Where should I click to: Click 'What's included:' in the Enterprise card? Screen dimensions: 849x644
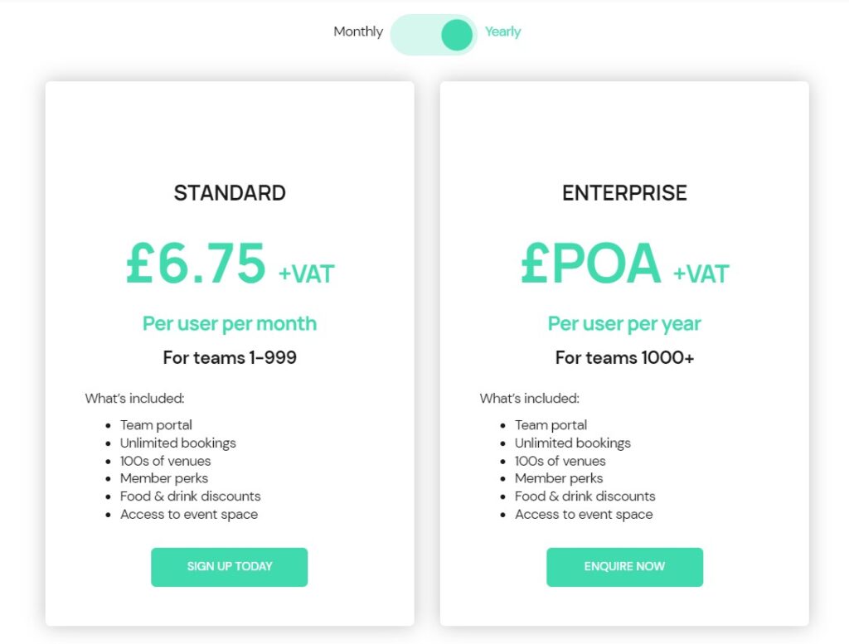point(529,399)
